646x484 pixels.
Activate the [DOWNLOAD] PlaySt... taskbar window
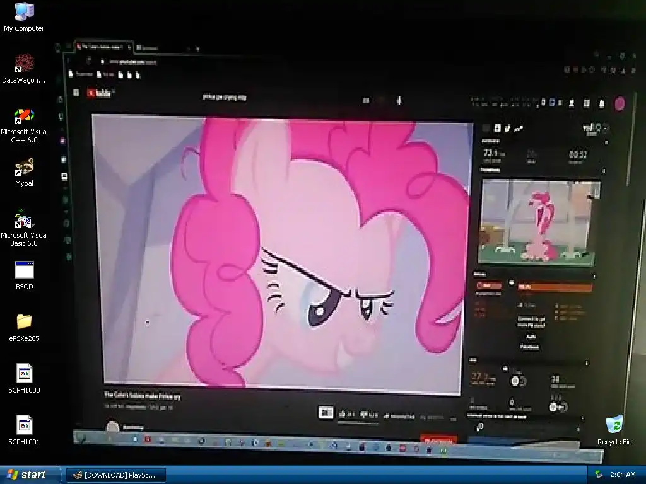point(116,475)
